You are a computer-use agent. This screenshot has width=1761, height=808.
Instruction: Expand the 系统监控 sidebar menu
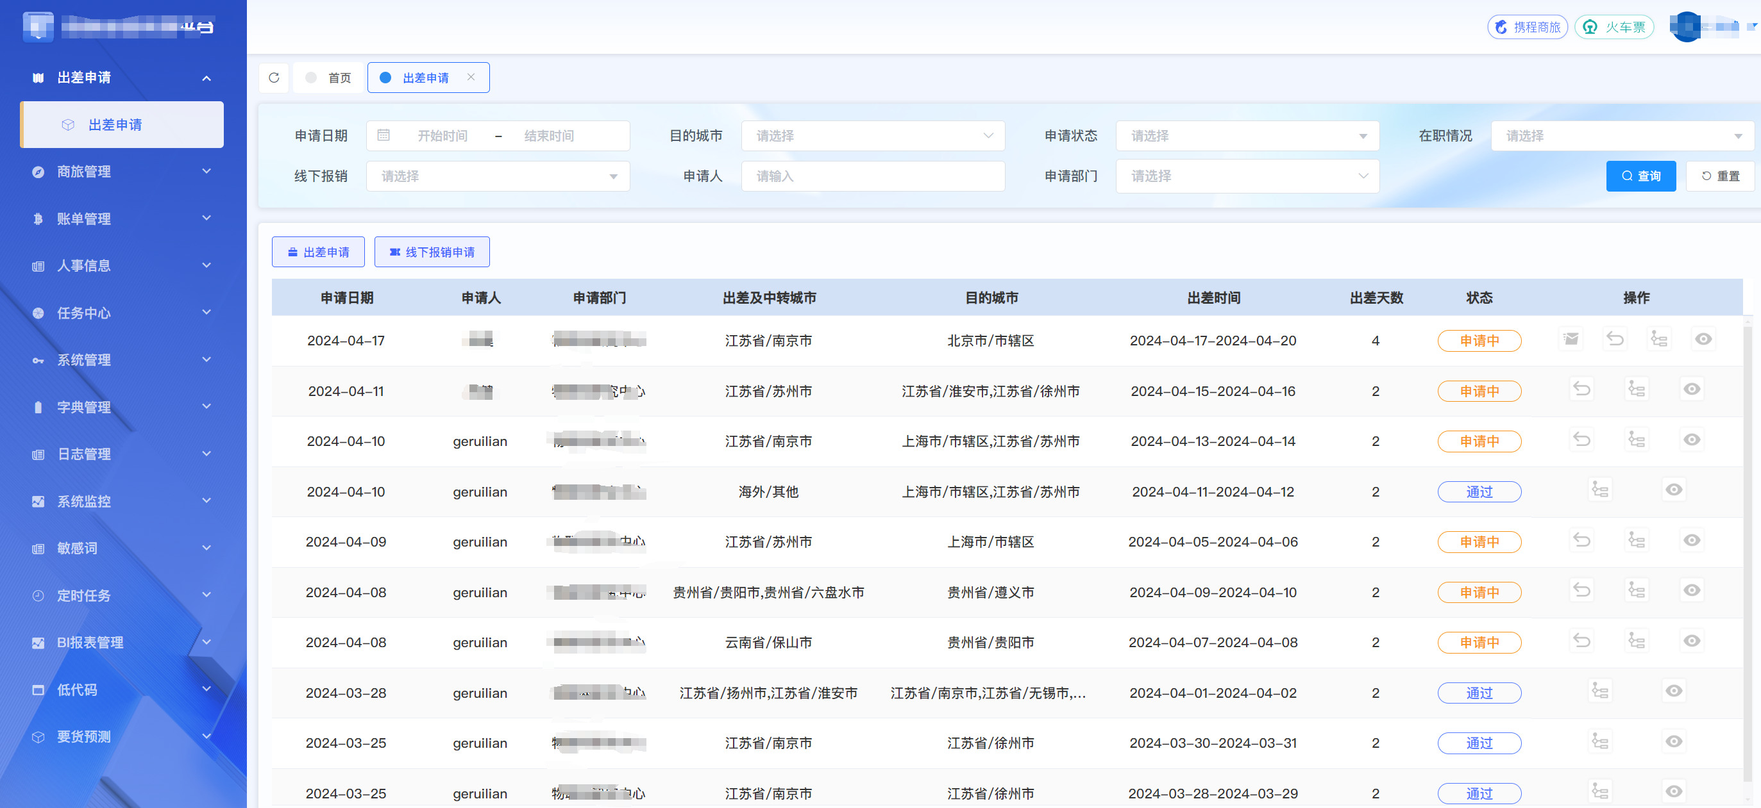pos(123,501)
